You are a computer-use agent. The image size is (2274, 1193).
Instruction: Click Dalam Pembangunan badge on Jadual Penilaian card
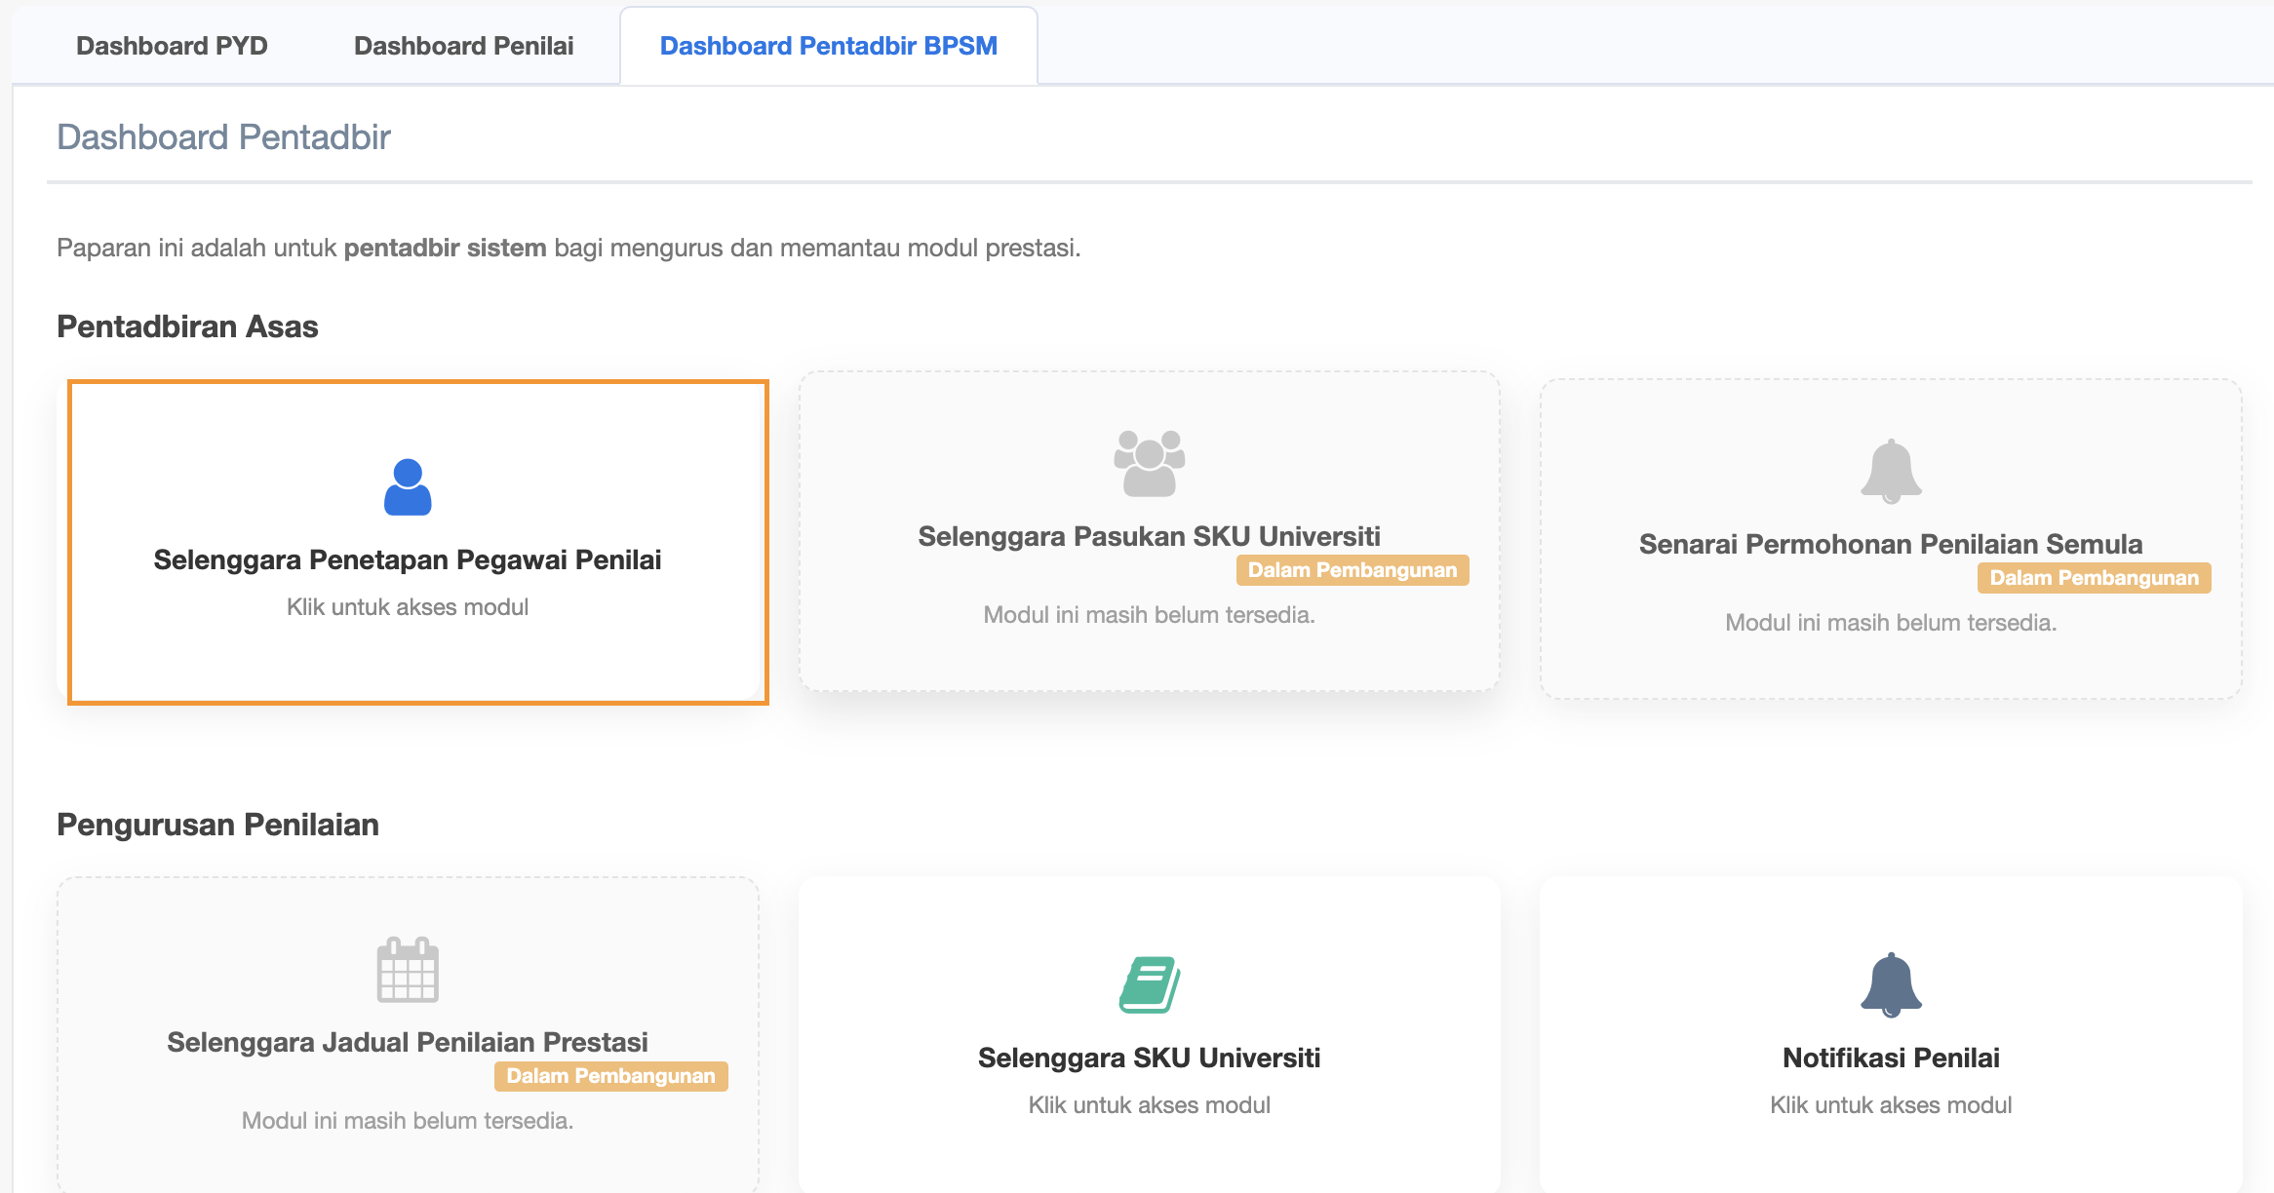tap(610, 1076)
